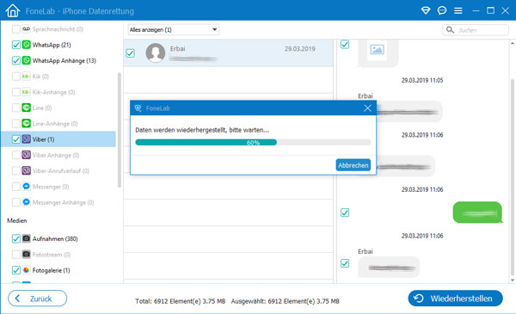Click the search magnifier icon

450,30
